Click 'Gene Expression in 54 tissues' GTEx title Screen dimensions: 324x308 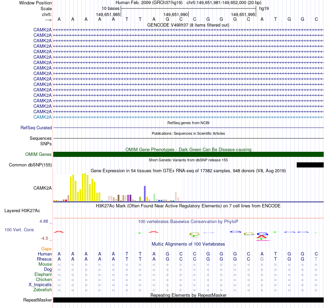[x=188, y=171]
